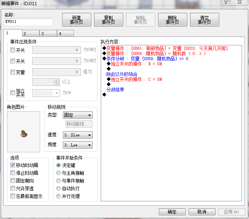Screen dimensions: 249x219
Task: Select the 刷新物品 variable operation command line
Action: tap(165, 48)
